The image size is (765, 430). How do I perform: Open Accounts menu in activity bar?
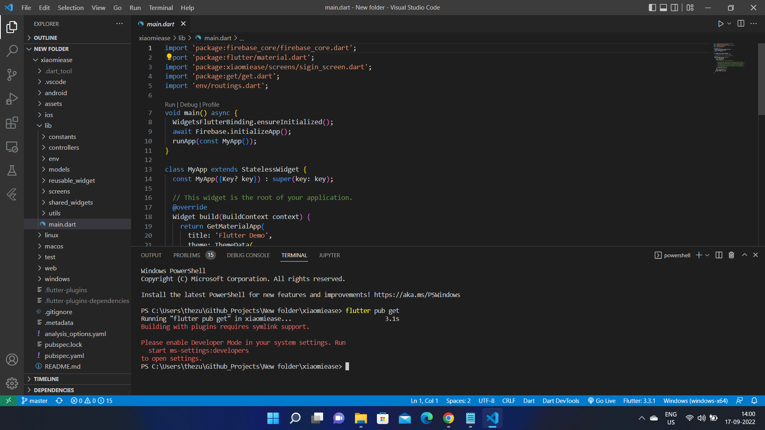pyautogui.click(x=12, y=360)
